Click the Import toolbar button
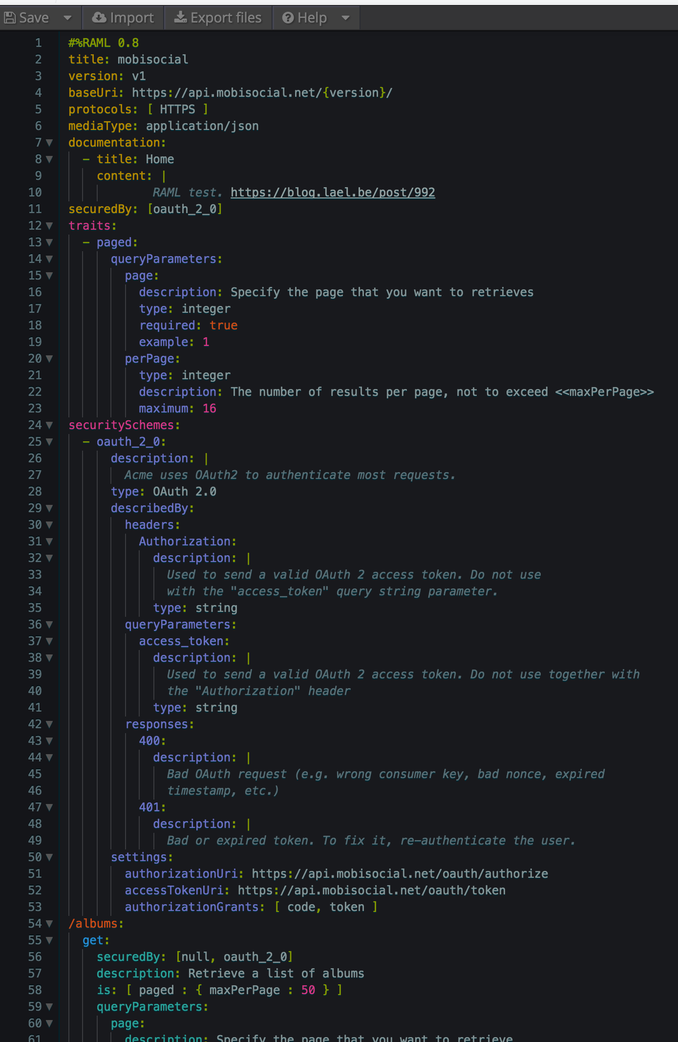 coord(123,18)
